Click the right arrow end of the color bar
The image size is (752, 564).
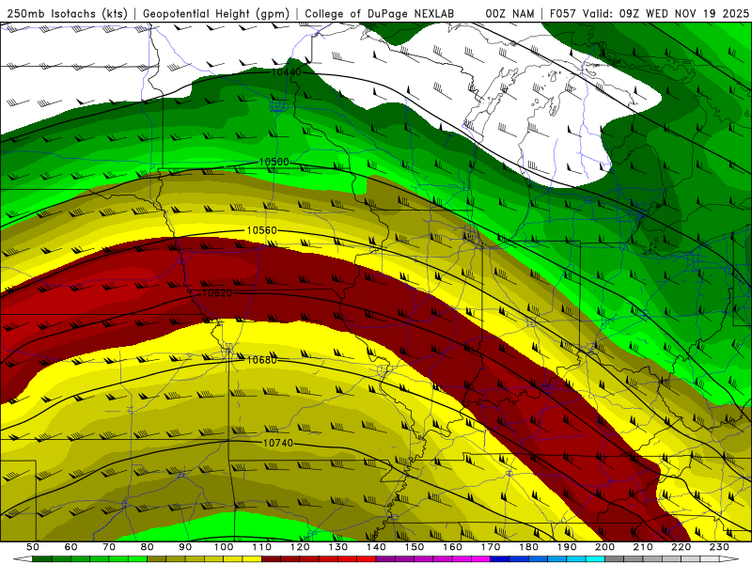(729, 559)
